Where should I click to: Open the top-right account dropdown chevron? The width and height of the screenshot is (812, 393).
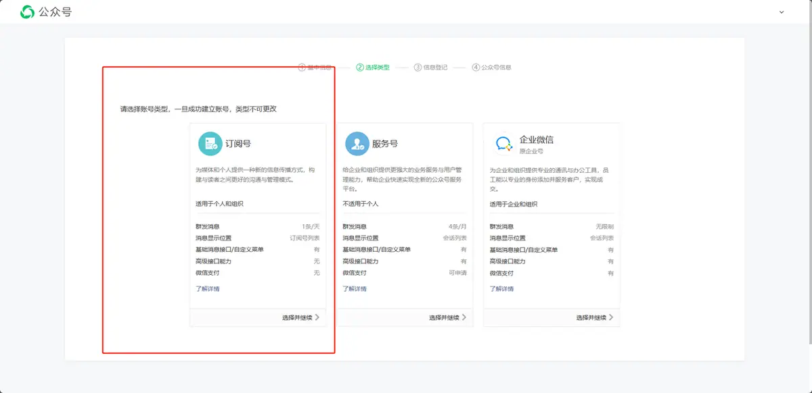tap(782, 12)
